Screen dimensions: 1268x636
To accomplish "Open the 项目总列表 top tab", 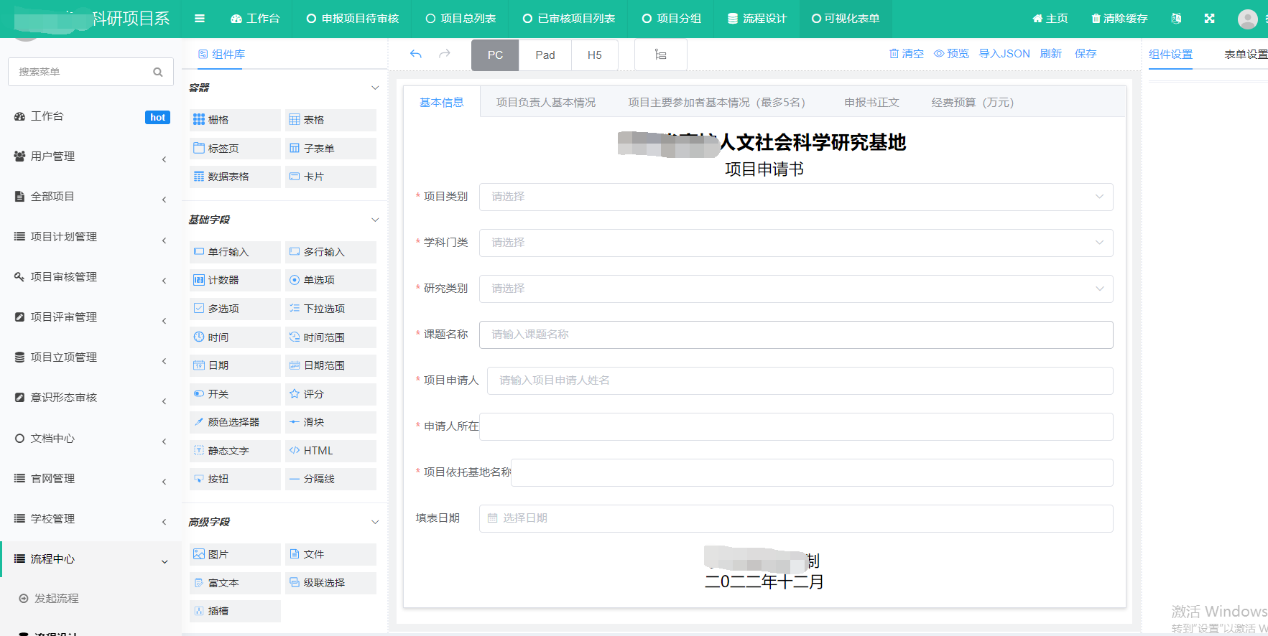I will click(x=461, y=19).
